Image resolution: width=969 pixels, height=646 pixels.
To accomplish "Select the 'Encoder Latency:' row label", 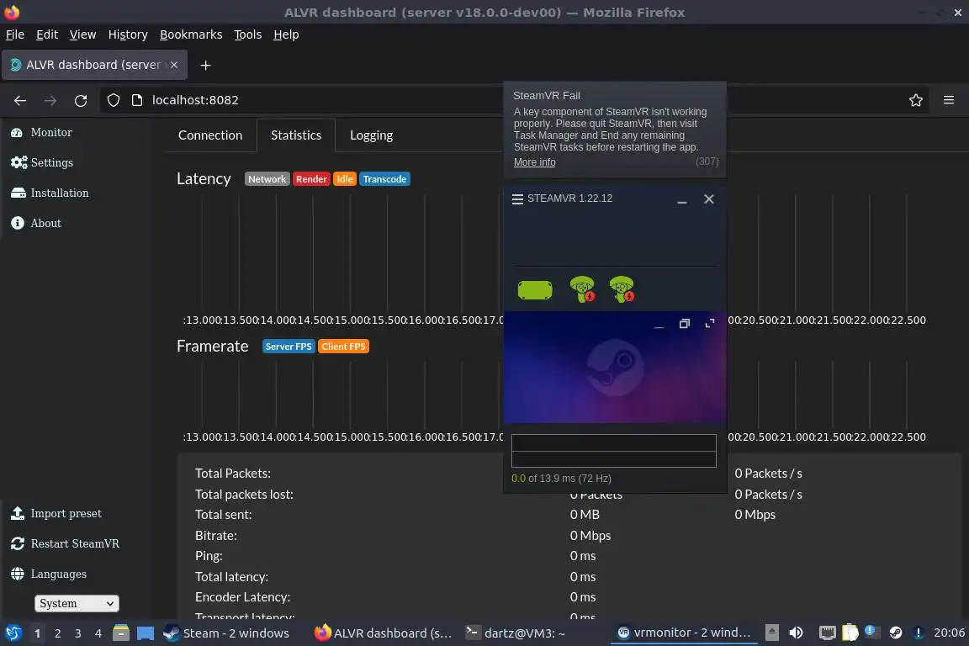I will pos(242,597).
